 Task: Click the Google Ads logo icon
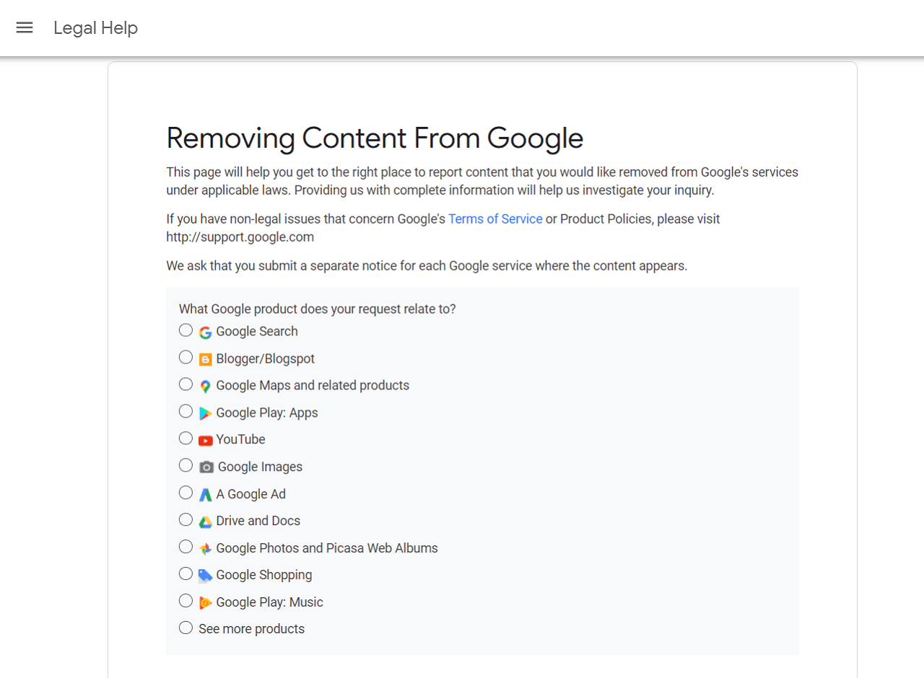pyautogui.click(x=206, y=495)
